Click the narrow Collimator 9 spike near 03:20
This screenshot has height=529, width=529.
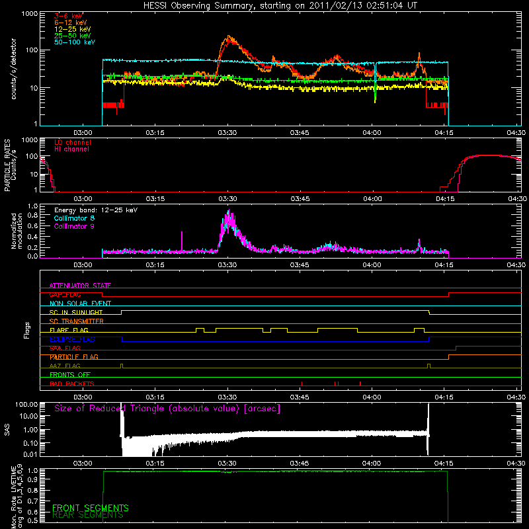point(182,241)
